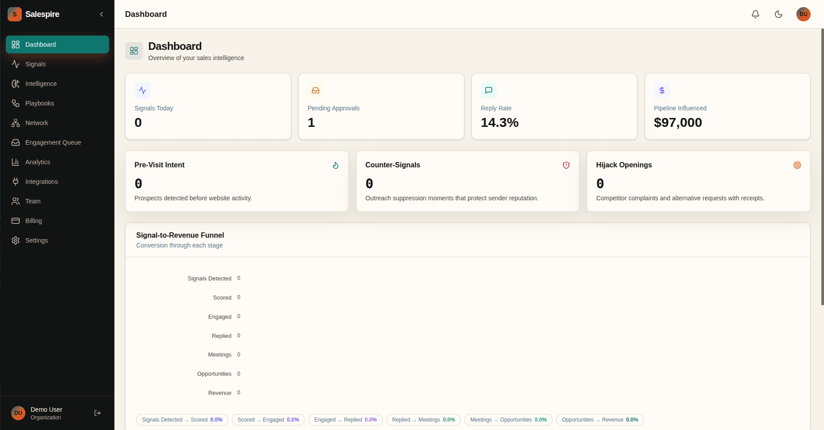
Task: Click the Opportunities → Revenue conversion chip
Action: 600,420
